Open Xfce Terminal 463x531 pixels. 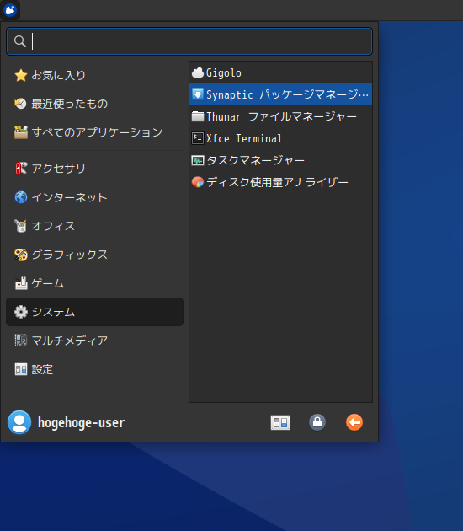point(280,138)
